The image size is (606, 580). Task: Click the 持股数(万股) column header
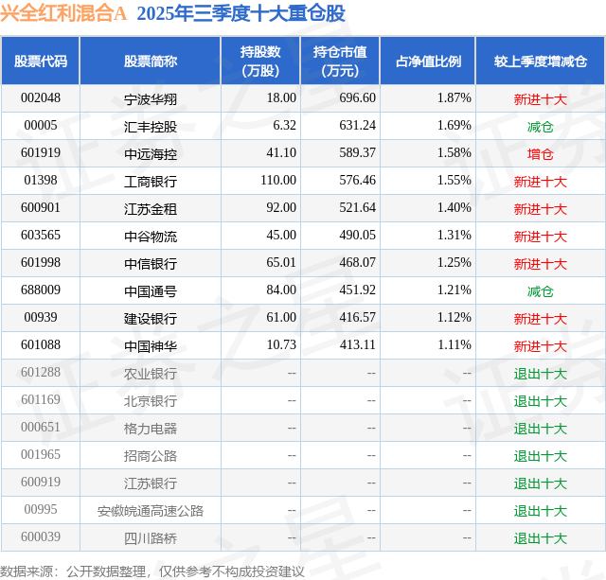pos(260,61)
